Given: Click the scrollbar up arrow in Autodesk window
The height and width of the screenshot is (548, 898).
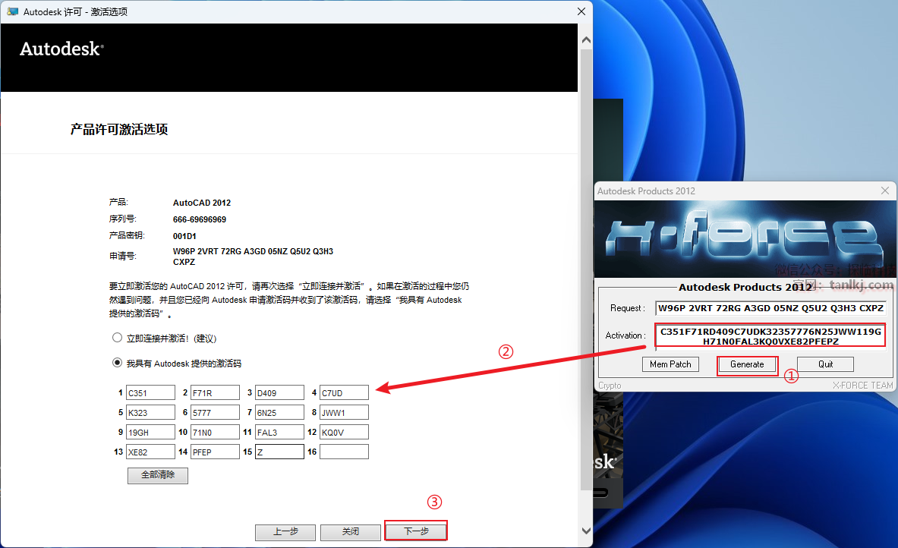Looking at the screenshot, I should point(586,40).
